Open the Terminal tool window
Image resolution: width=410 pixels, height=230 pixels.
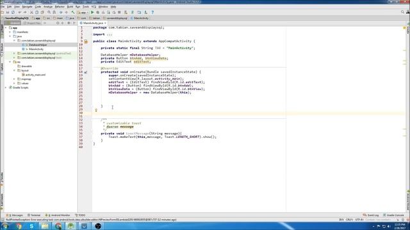(34, 215)
